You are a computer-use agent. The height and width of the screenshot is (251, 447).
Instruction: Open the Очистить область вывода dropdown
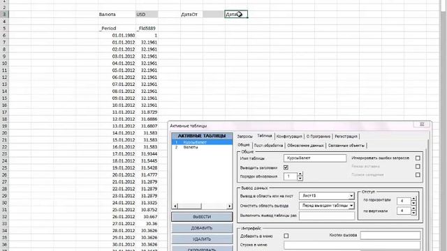click(351, 206)
